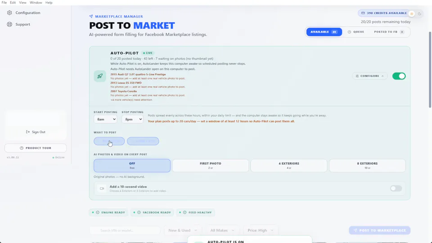Viewport: 432px width, 243px height.
Task: Open the Start Posting 8am dropdown
Action: [105, 119]
